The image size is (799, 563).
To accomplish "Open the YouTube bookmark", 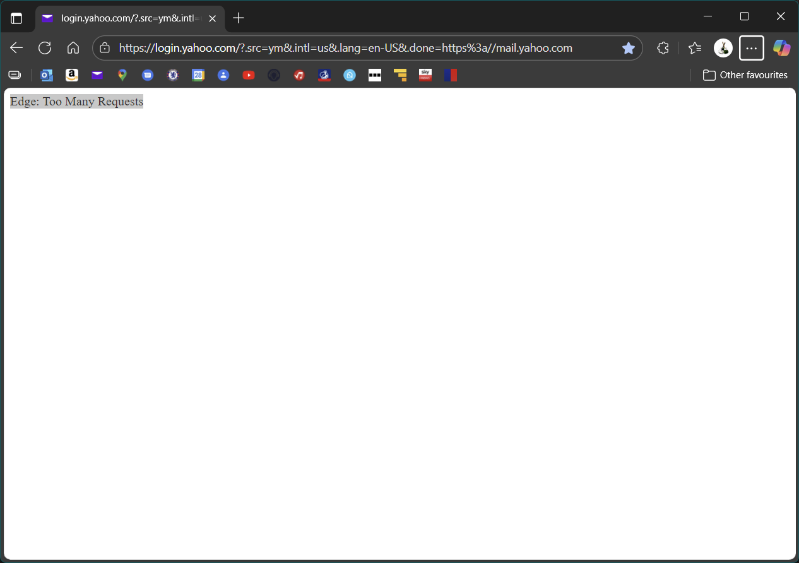I will click(249, 75).
